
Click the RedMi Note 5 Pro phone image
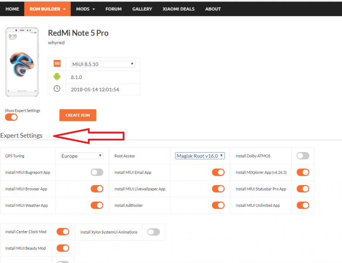click(x=22, y=62)
